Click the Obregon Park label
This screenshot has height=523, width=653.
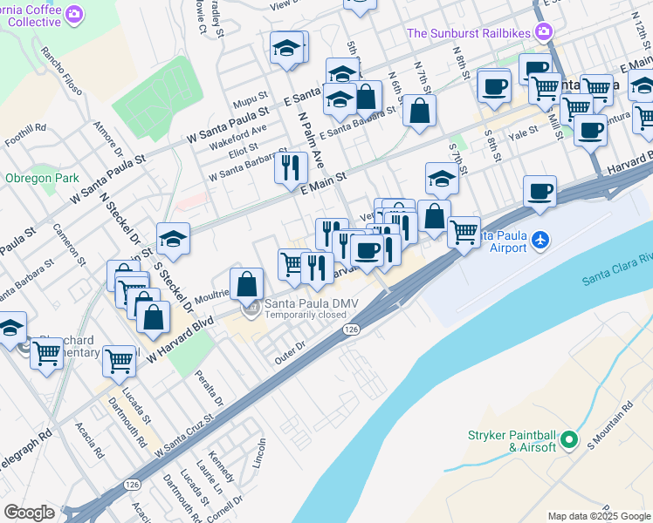pyautogui.click(x=42, y=179)
